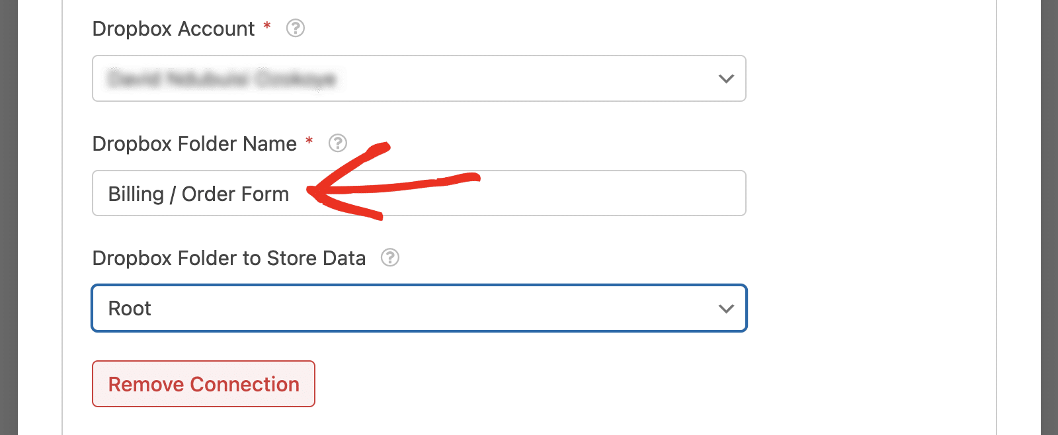The height and width of the screenshot is (435, 1058).
Task: Click help icon for Dropbox Folder to Store Data
Action: (390, 257)
